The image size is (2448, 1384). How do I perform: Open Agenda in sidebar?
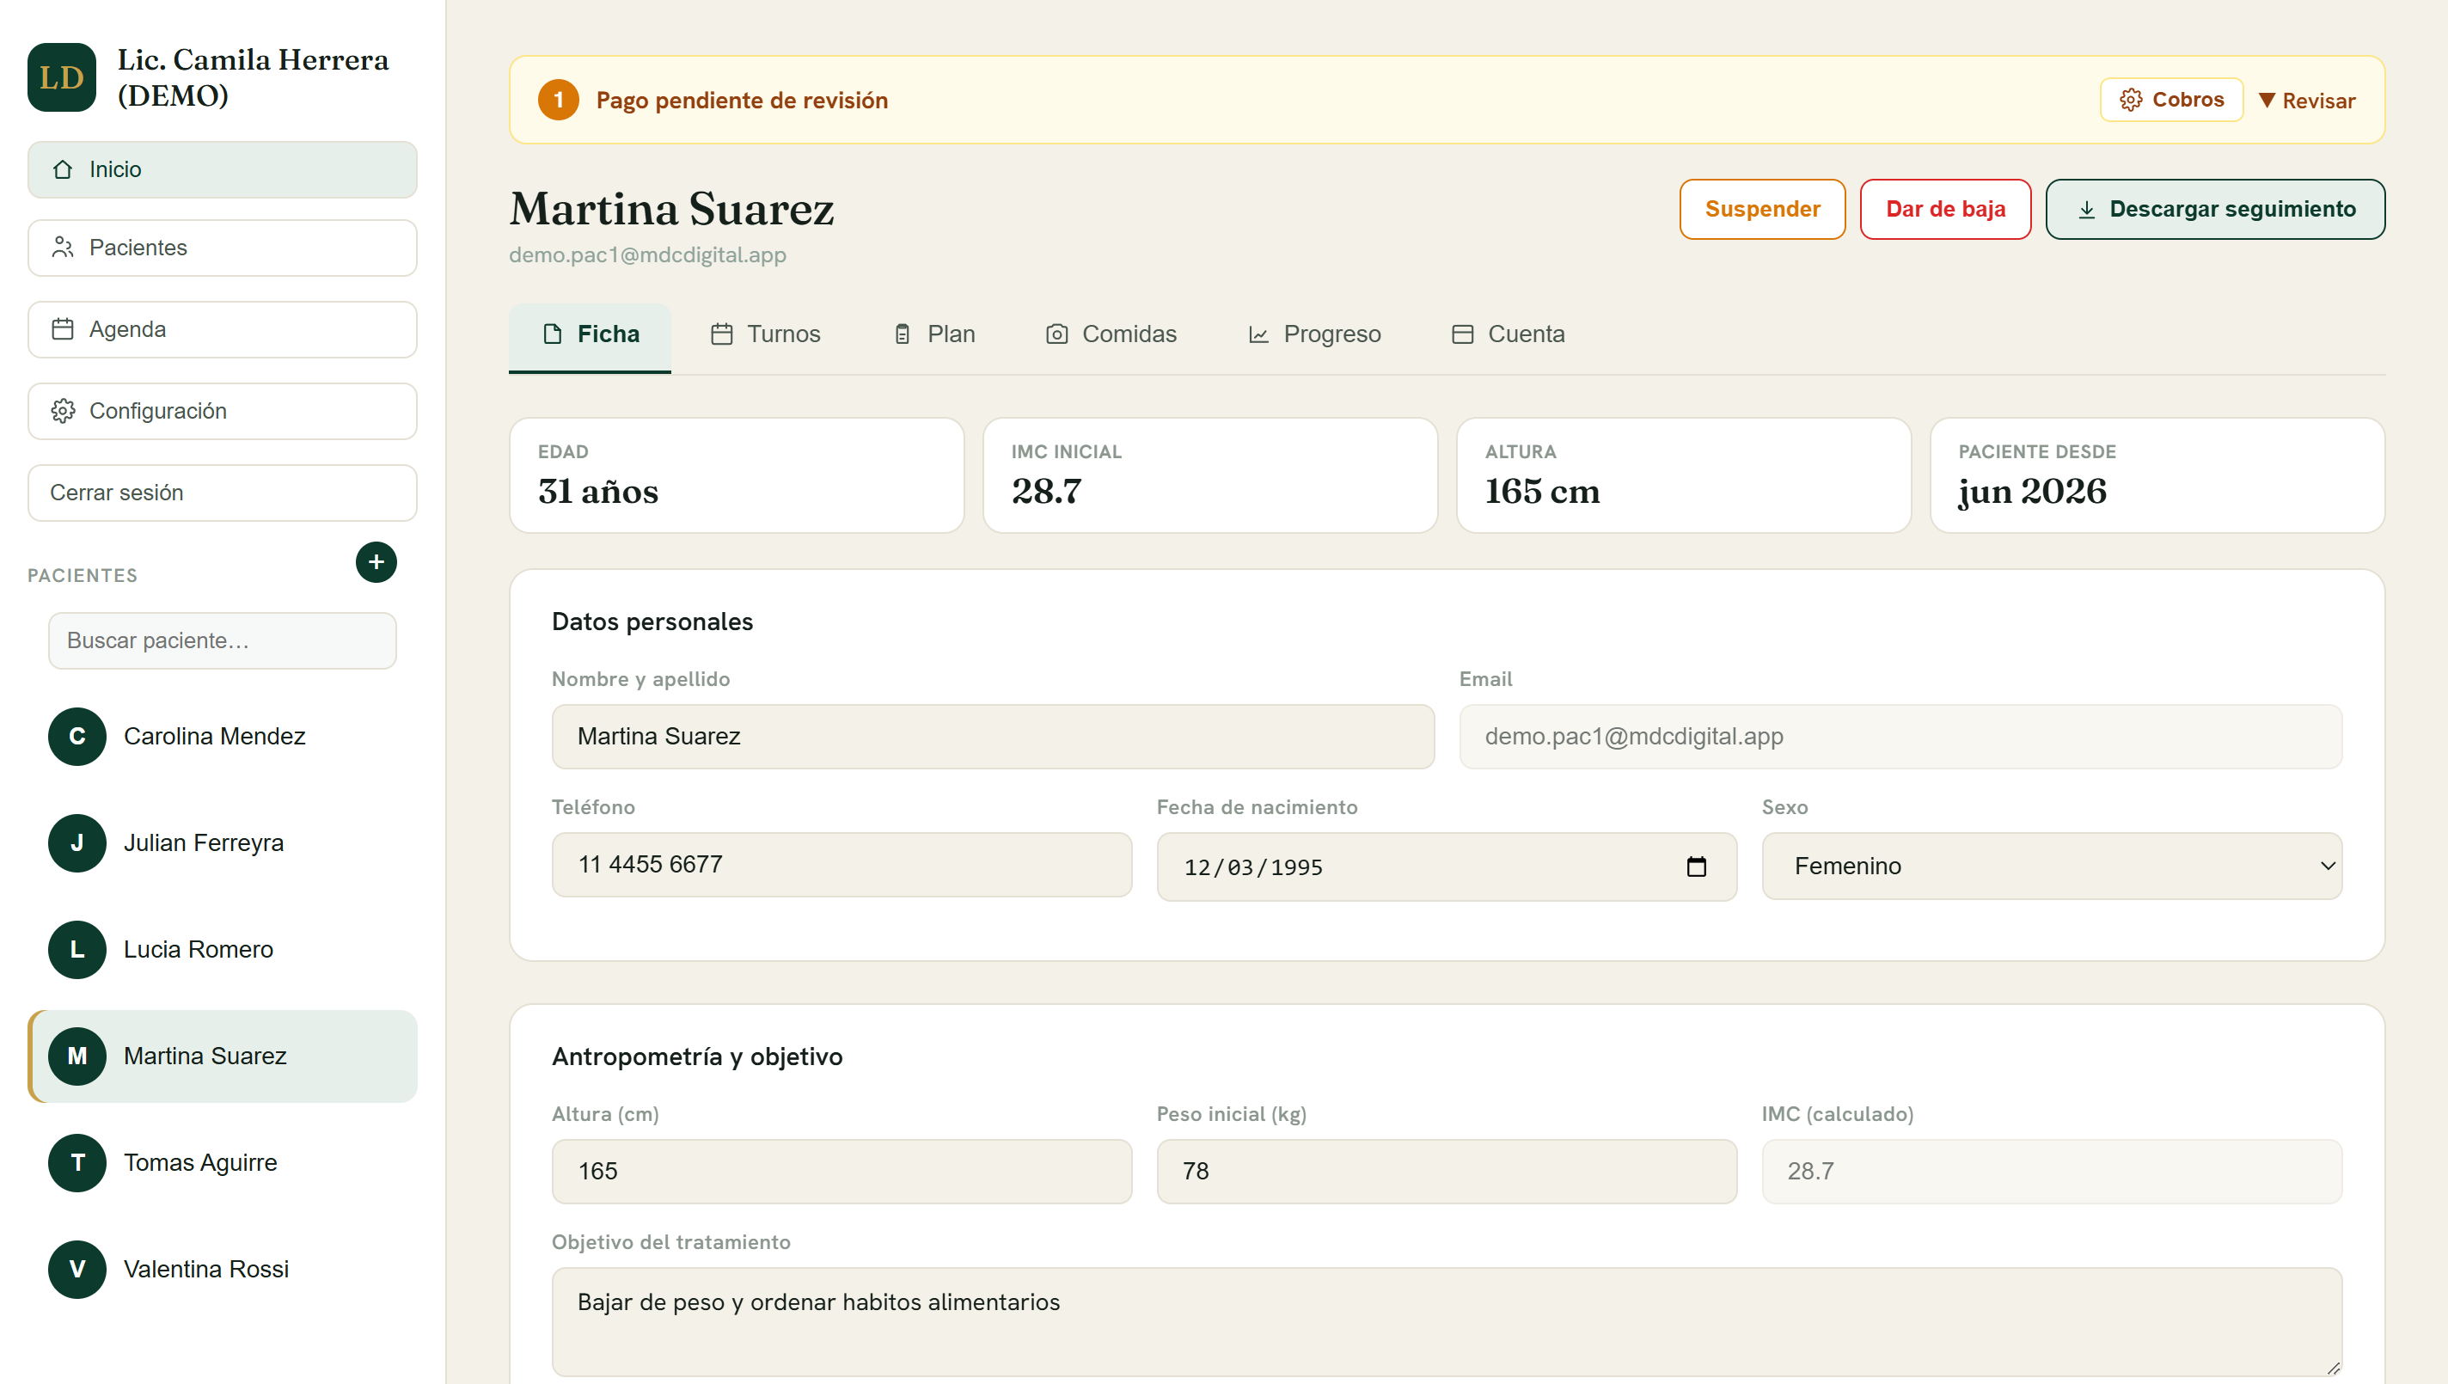[223, 329]
